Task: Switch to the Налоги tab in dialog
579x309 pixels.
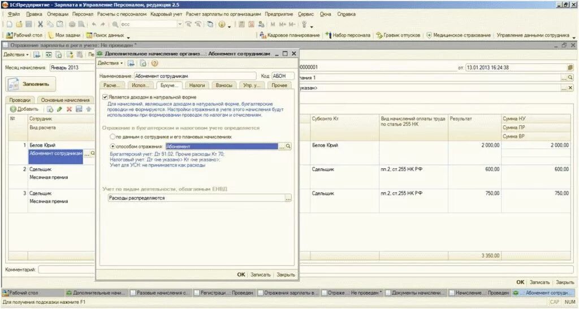Action: pos(197,85)
